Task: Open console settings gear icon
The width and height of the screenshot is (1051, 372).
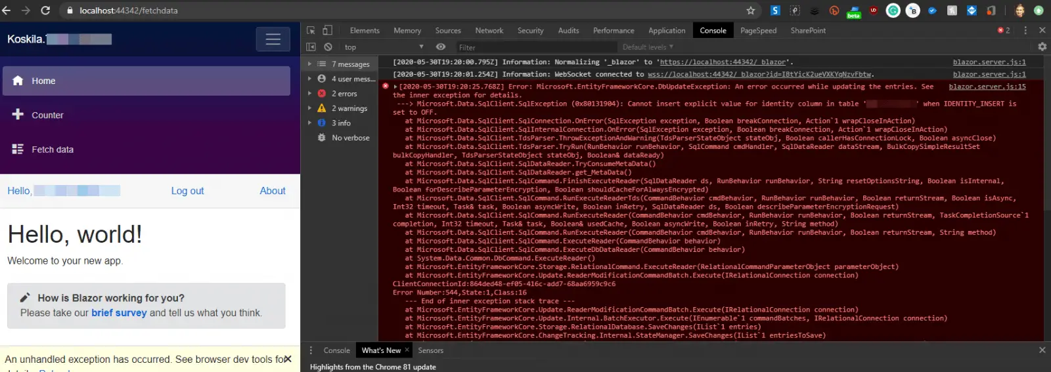Action: pyautogui.click(x=1042, y=47)
